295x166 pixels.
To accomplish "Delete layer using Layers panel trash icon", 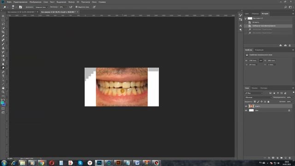I will point(289,158).
